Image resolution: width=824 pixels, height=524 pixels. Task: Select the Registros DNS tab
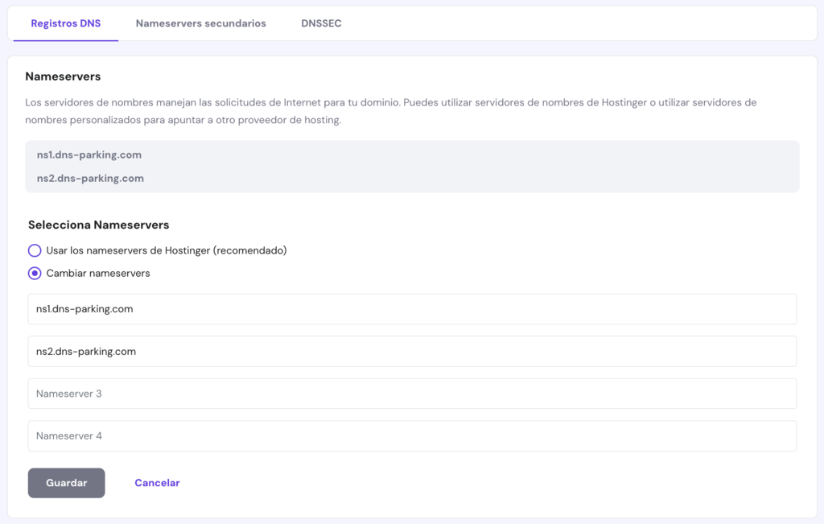tap(65, 23)
